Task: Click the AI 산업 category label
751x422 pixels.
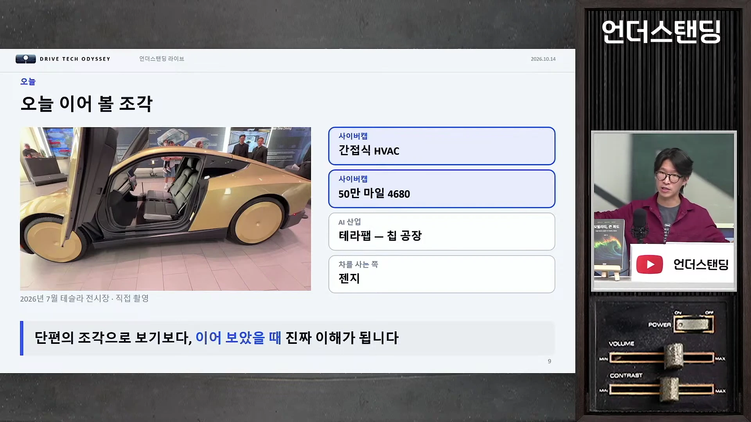Action: click(350, 222)
